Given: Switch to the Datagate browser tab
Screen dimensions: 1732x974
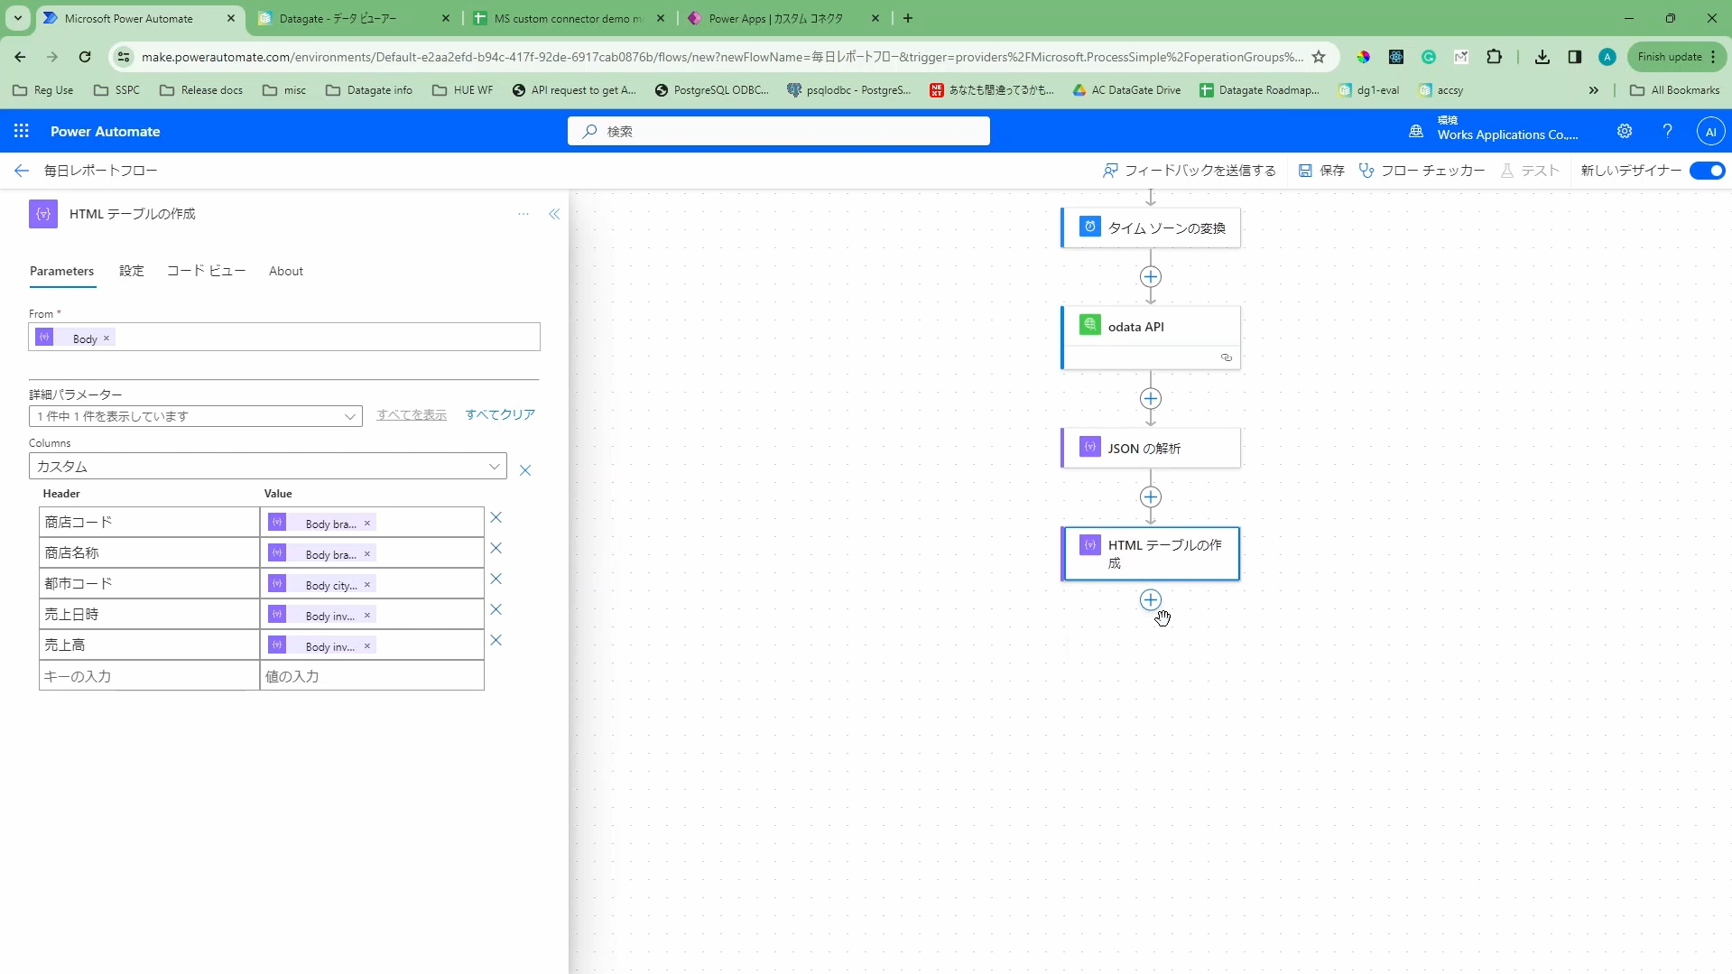Looking at the screenshot, I should point(353,18).
